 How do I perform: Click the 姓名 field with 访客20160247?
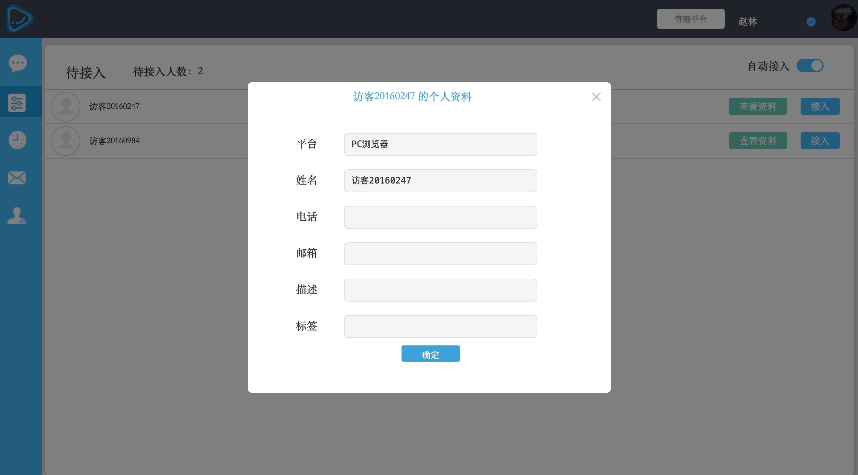click(x=440, y=181)
